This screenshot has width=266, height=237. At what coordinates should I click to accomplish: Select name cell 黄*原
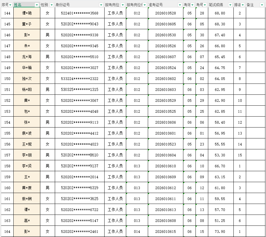[27, 188]
